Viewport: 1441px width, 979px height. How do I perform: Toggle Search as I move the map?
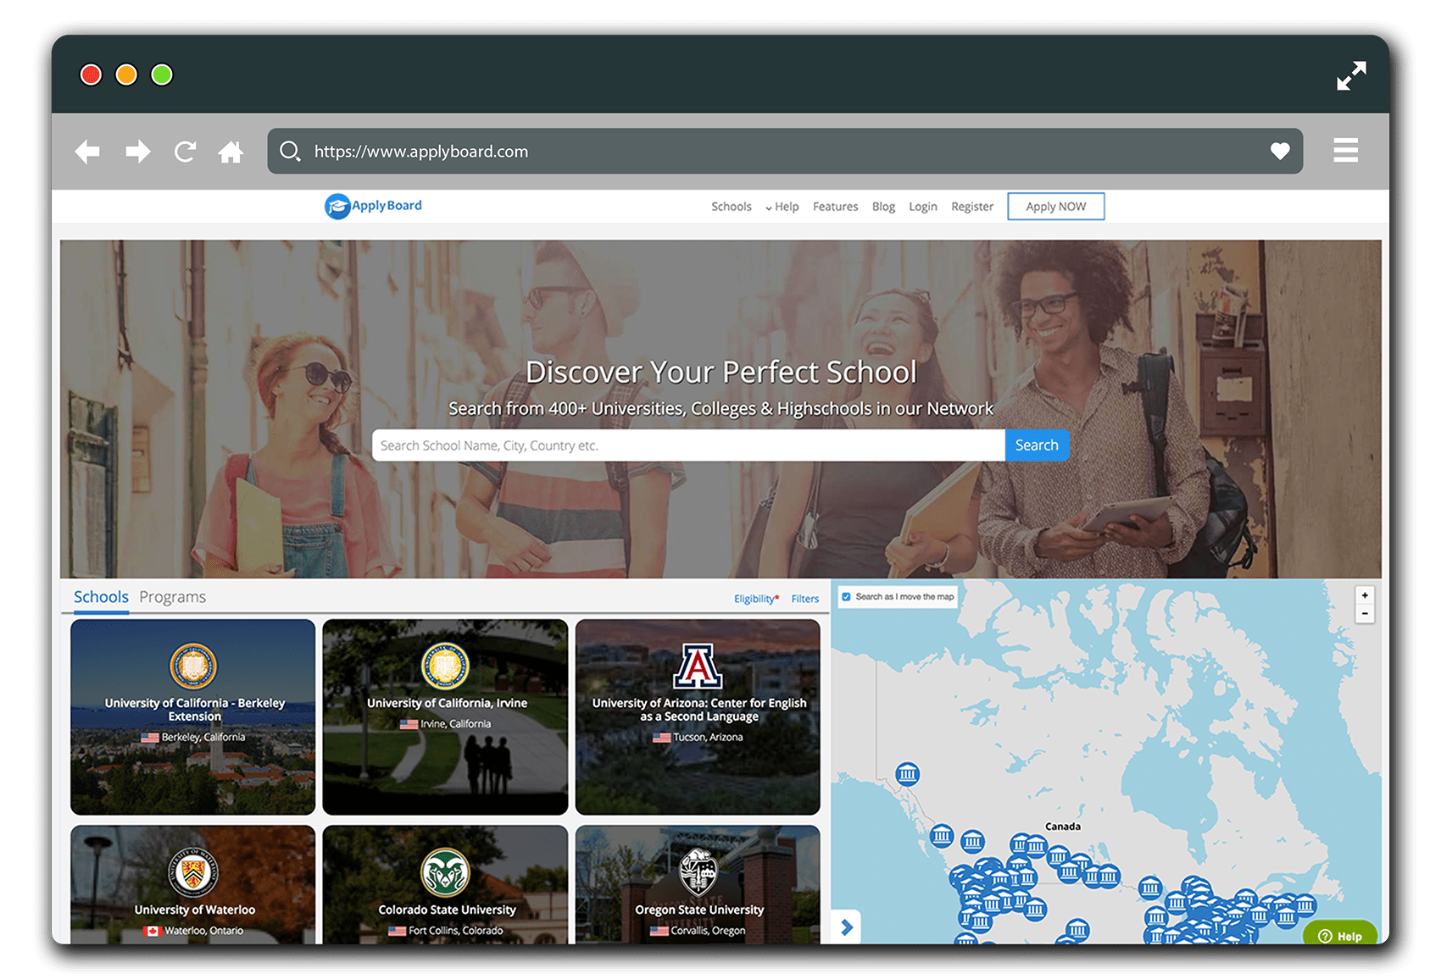pyautogui.click(x=846, y=597)
